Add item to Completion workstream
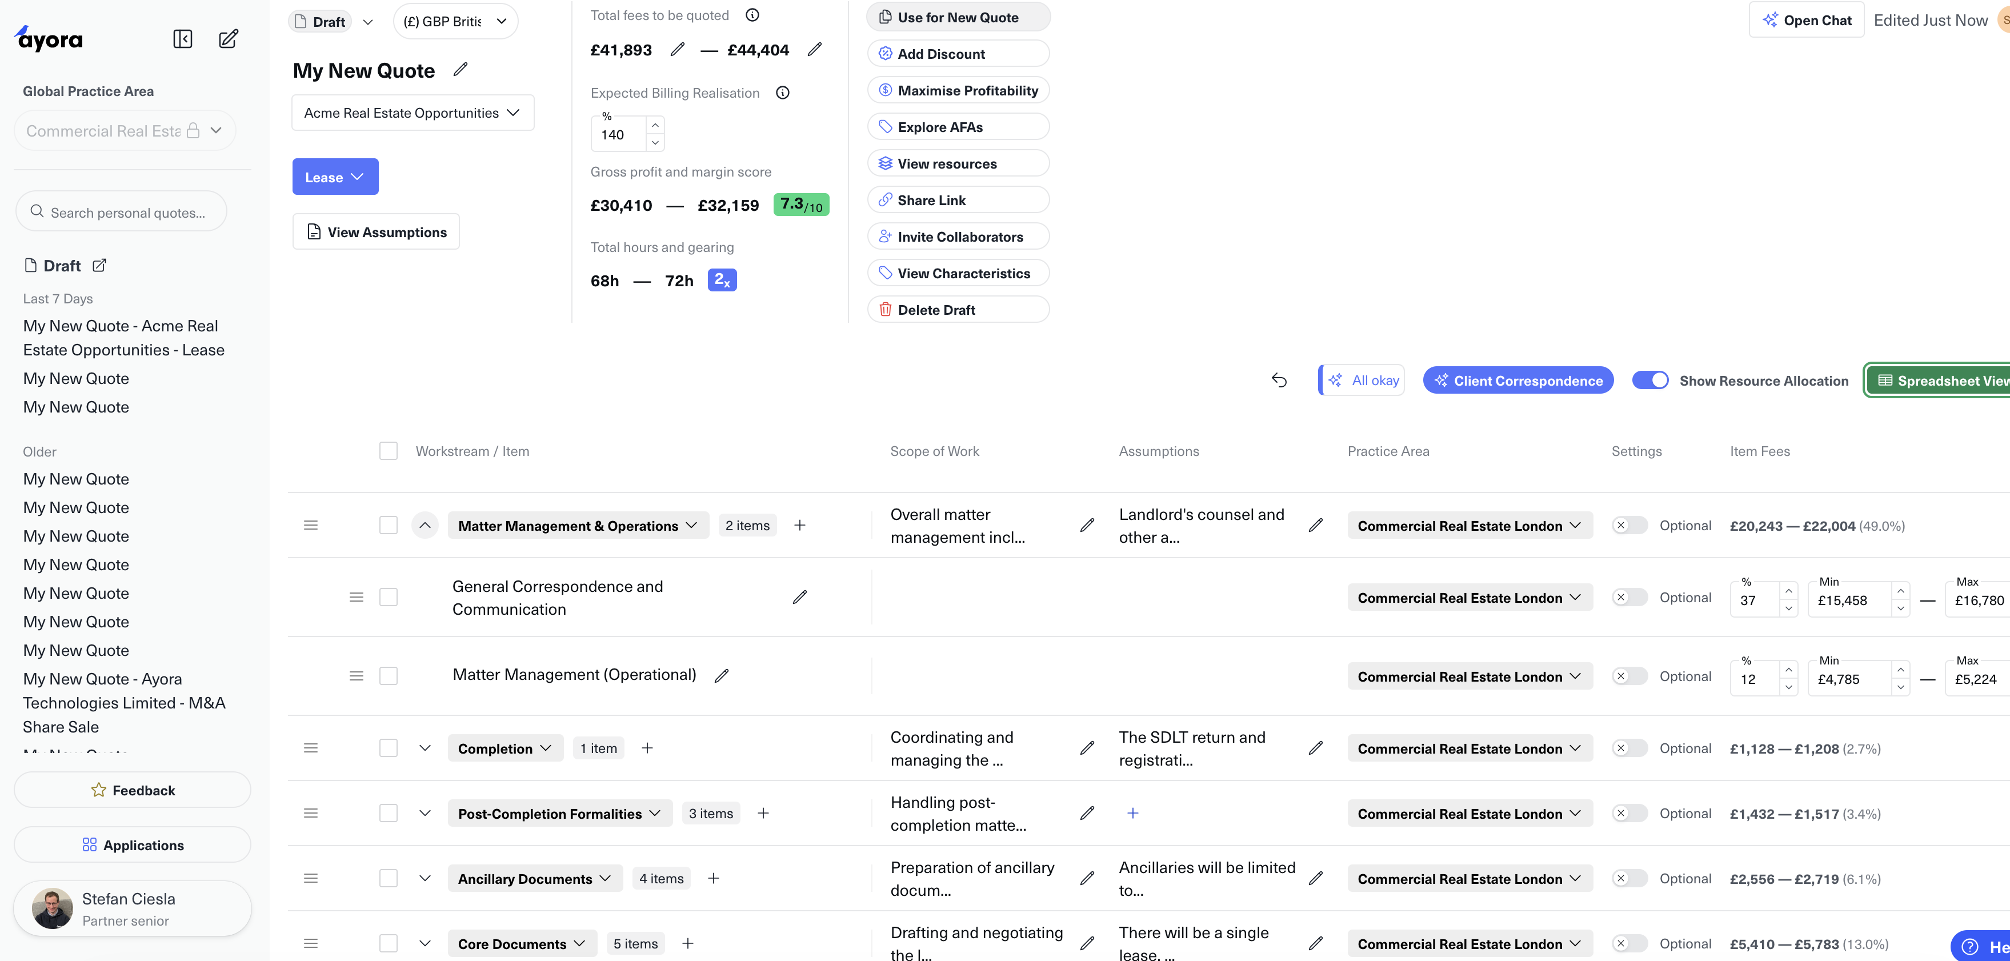Screen dimensions: 2010x961 (647, 748)
